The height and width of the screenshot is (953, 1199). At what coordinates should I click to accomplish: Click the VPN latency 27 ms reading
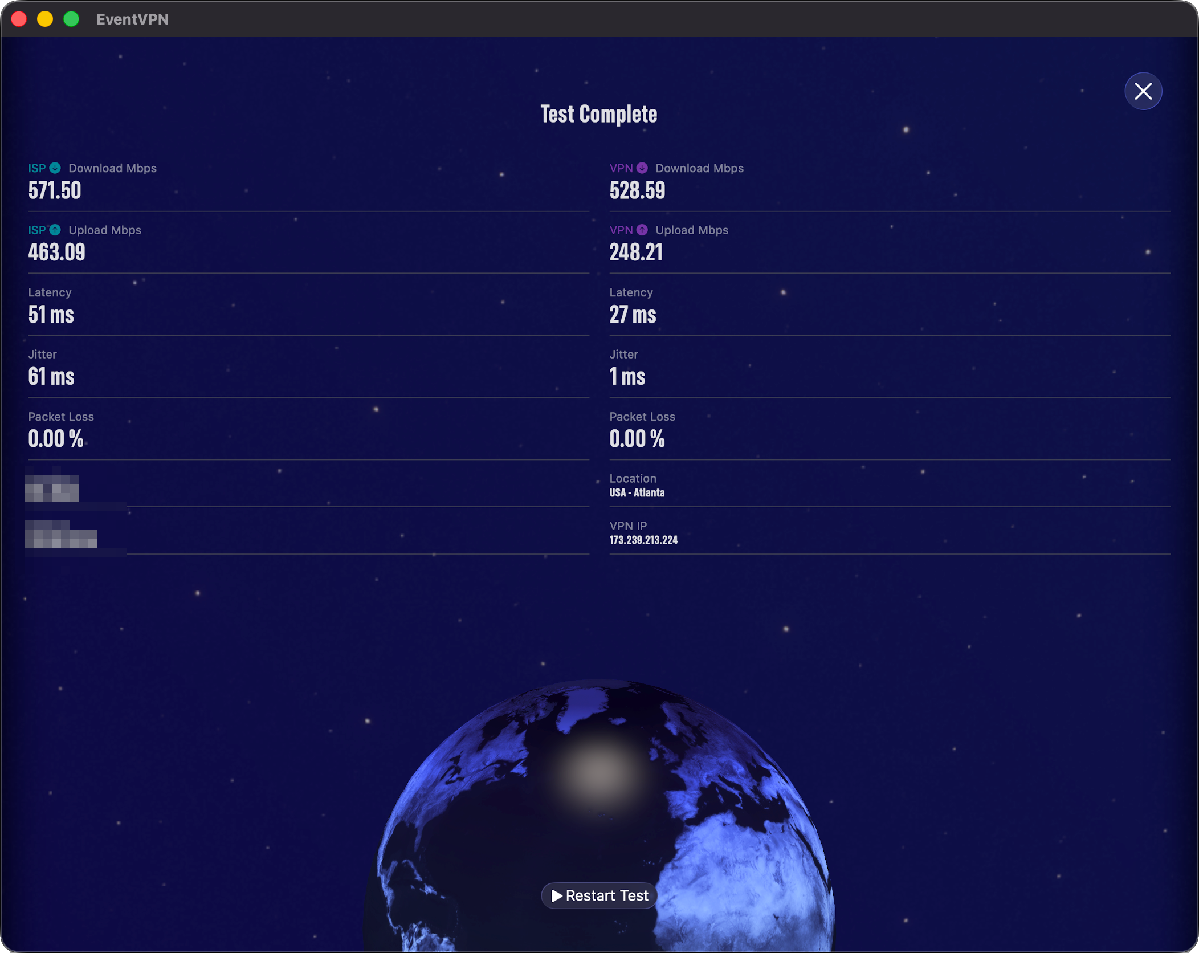tap(633, 315)
